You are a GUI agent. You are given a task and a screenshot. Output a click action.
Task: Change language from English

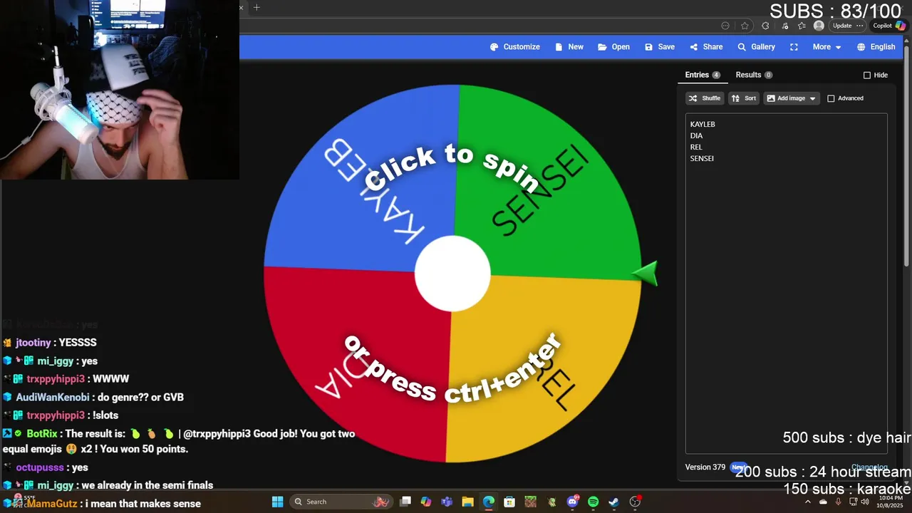pos(876,47)
